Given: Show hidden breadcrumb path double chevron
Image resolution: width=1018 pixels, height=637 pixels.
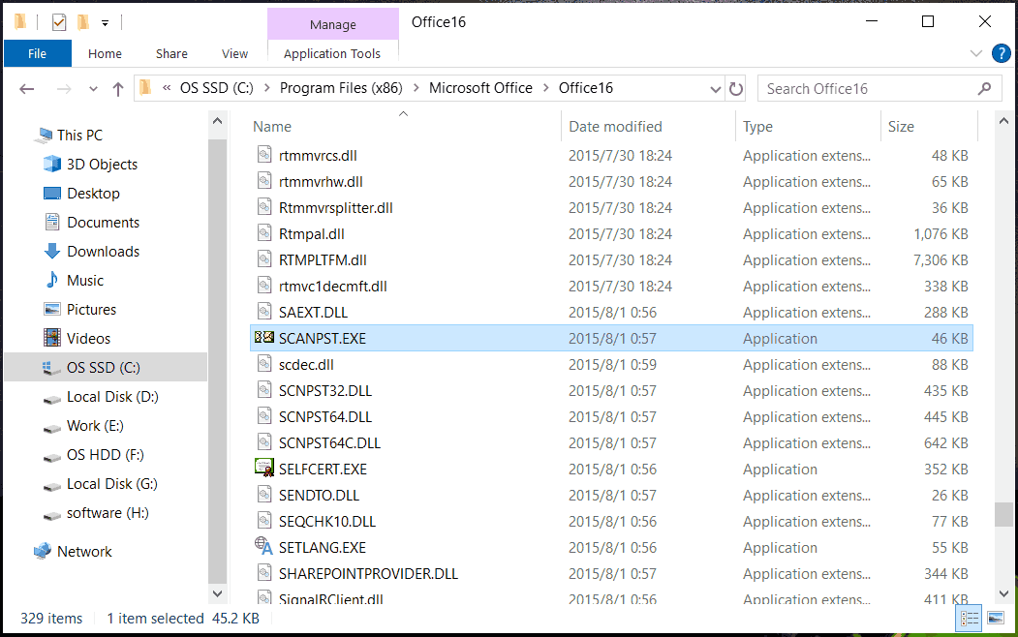Looking at the screenshot, I should click(x=167, y=88).
